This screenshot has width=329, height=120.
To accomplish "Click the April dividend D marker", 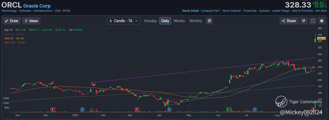I will pos(169,109).
